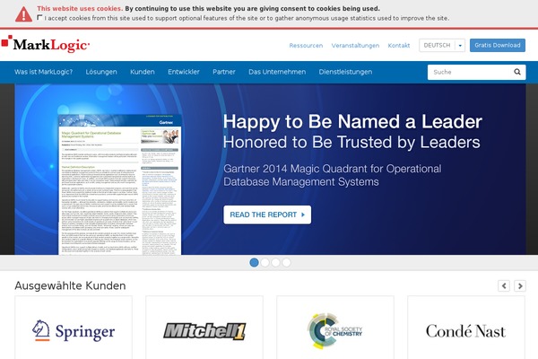538x359 pixels.
Task: Select the first carousel slide dot
Action: point(255,262)
